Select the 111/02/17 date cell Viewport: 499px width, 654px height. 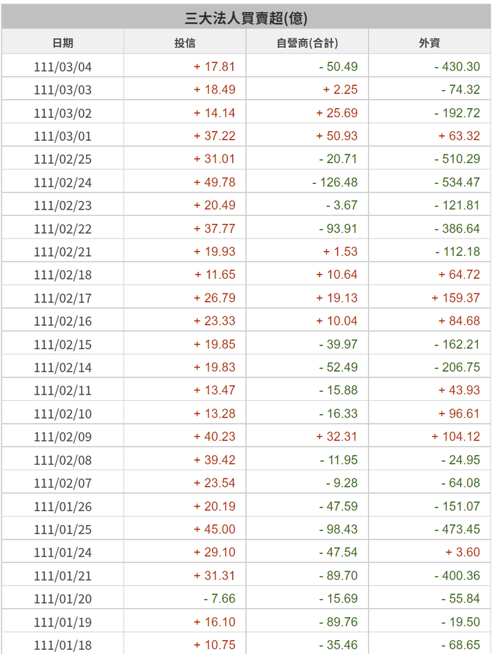click(62, 298)
